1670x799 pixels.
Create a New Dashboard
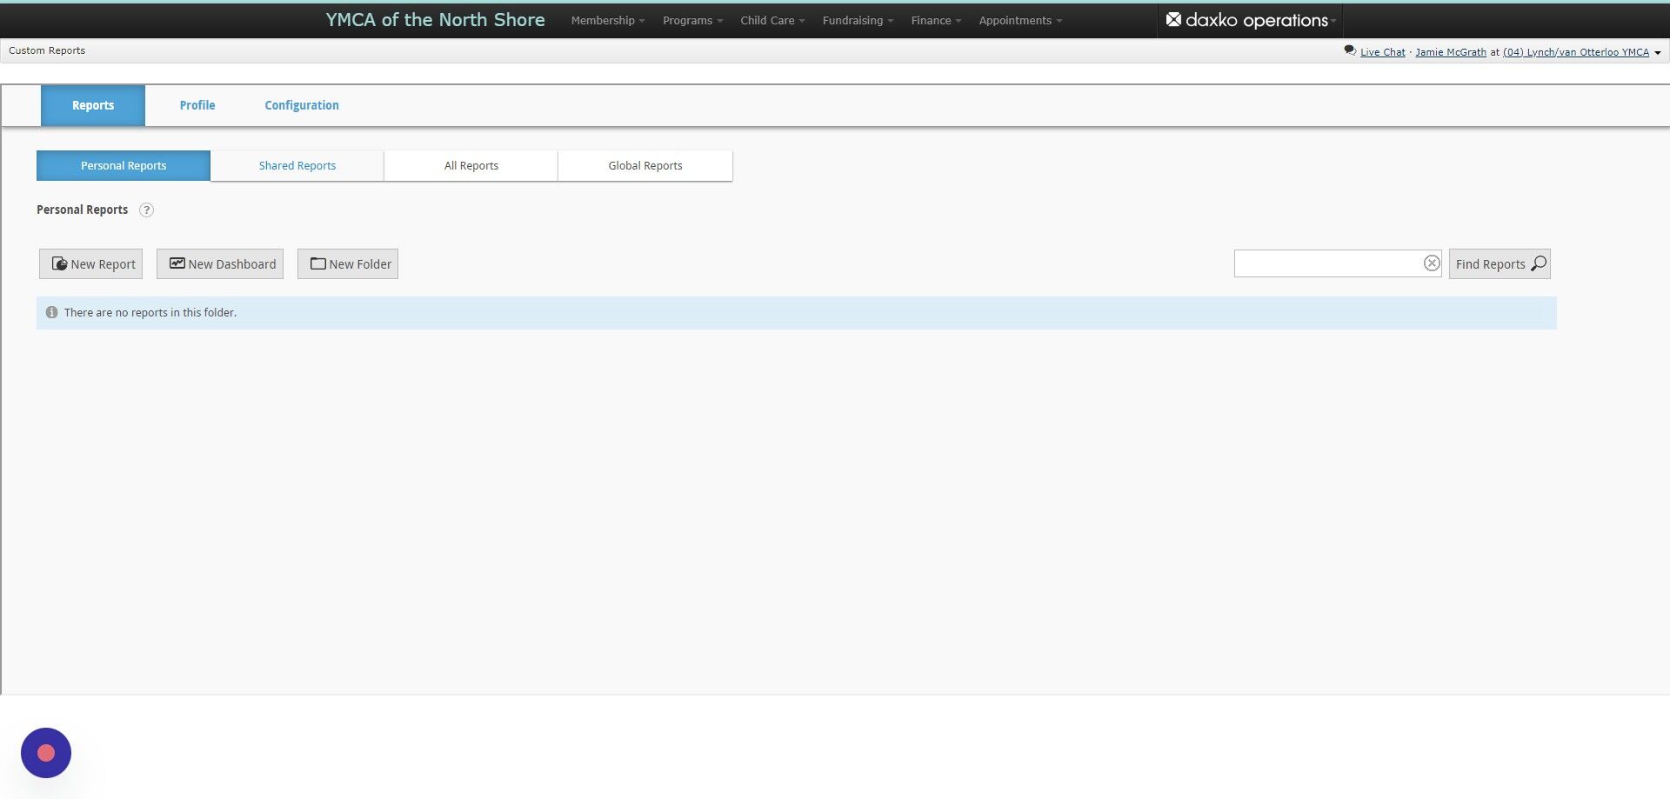point(220,264)
